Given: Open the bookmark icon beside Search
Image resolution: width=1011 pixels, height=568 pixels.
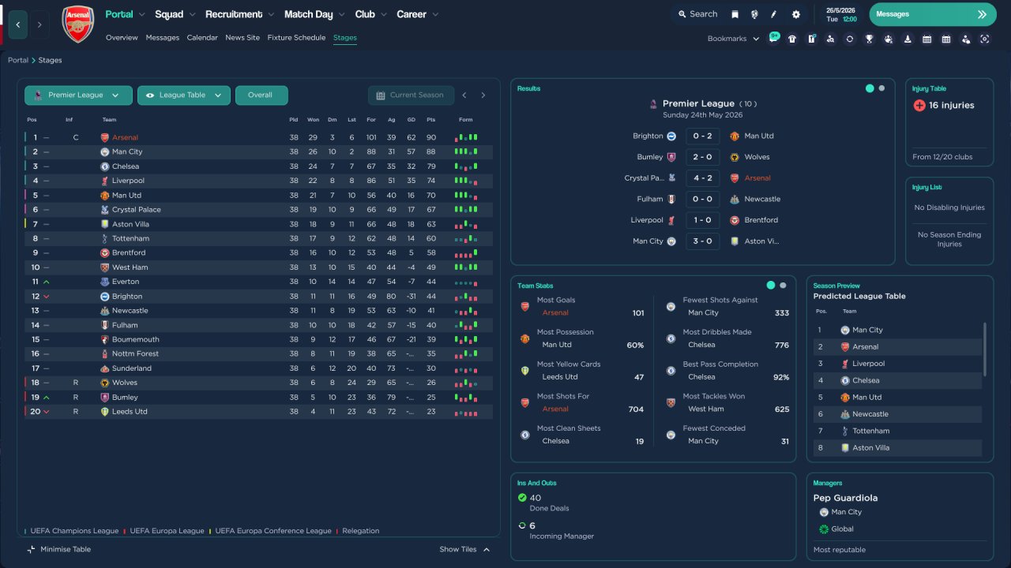Looking at the screenshot, I should (x=735, y=14).
